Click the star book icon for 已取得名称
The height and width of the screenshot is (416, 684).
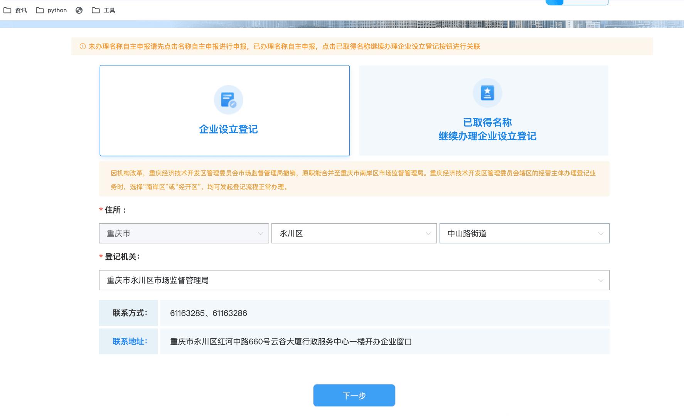(487, 93)
